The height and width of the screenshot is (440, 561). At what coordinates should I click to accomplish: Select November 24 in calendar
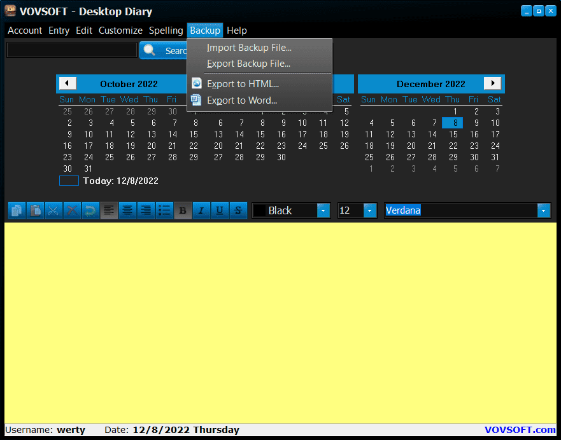pyautogui.click(x=302, y=146)
